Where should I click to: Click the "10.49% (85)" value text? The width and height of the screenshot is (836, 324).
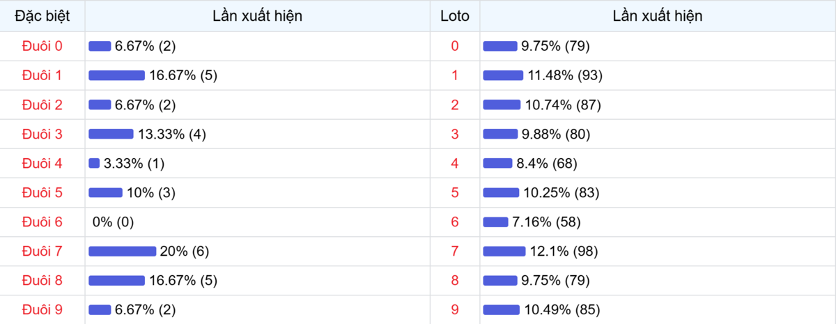coord(562,309)
